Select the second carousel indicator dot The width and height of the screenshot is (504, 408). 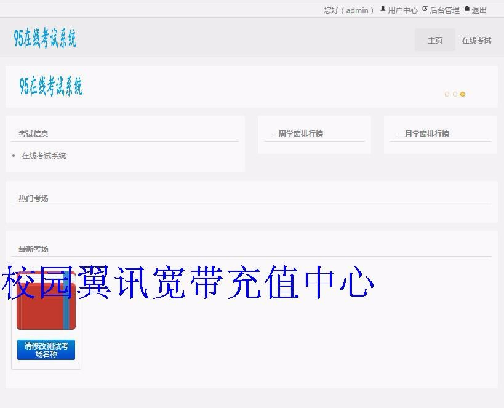pyautogui.click(x=455, y=94)
